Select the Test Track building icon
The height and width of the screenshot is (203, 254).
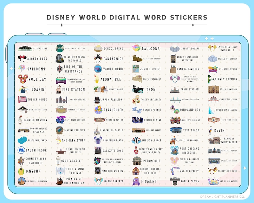point(176,130)
